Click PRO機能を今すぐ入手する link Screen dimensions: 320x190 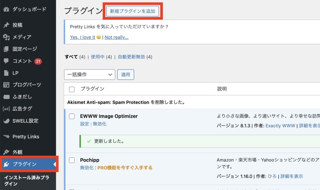tap(125, 168)
